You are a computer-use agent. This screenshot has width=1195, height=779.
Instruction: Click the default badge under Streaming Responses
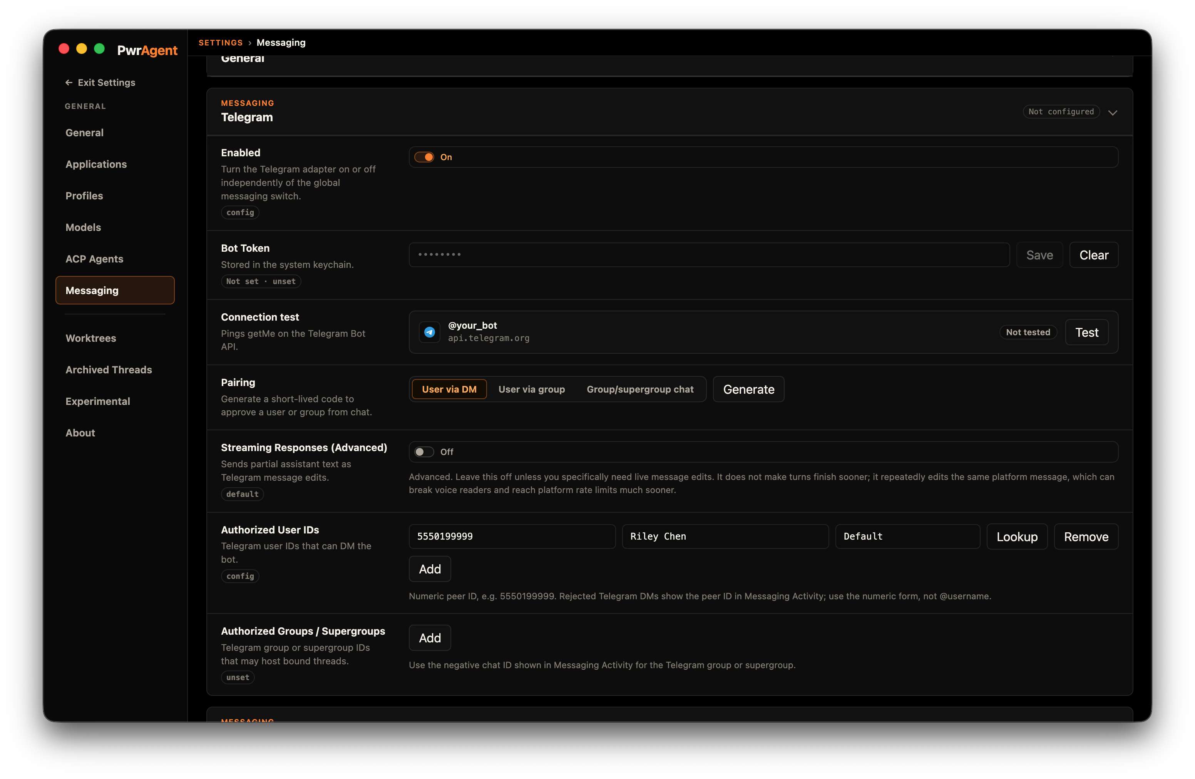pyautogui.click(x=242, y=495)
